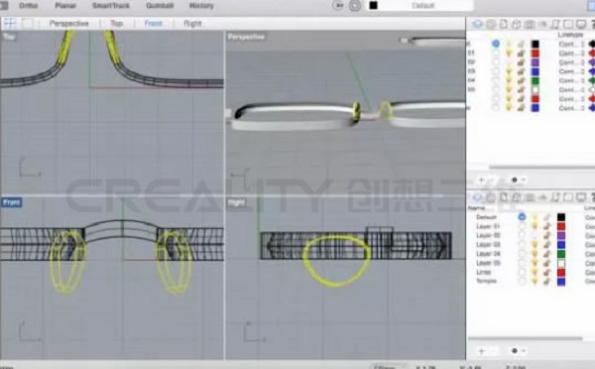Image resolution: width=595 pixels, height=369 pixels.
Task: Switch to the Right viewport tab
Action: [192, 24]
